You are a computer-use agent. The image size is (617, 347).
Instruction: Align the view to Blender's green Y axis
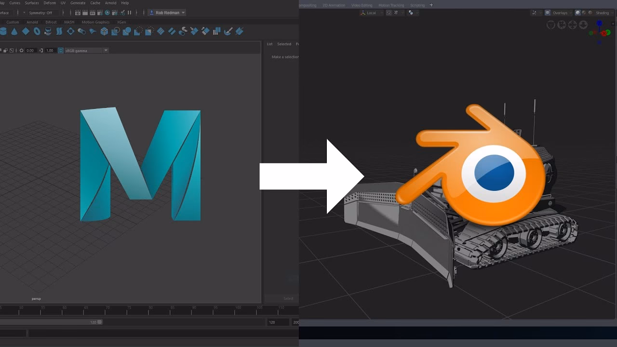[608, 32]
